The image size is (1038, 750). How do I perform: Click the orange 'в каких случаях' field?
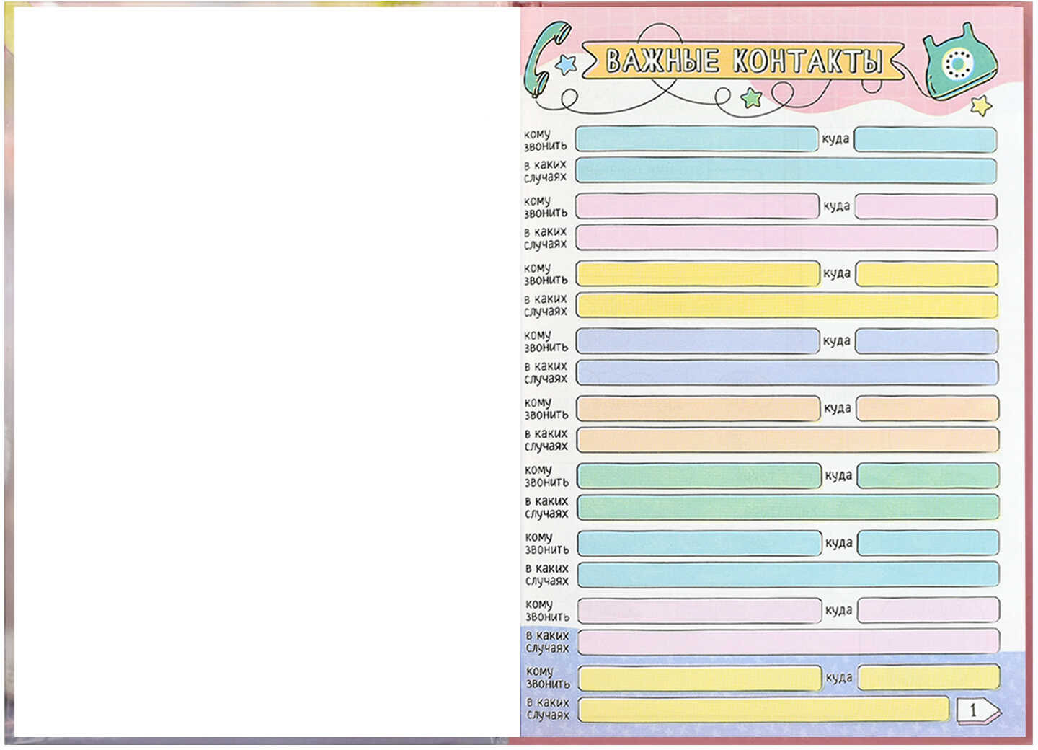(787, 440)
